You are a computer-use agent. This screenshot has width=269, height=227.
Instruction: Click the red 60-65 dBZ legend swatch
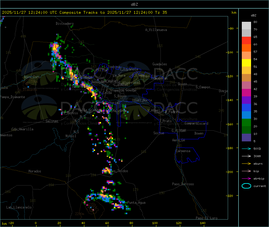pos(246,41)
